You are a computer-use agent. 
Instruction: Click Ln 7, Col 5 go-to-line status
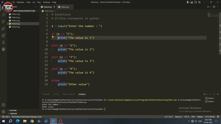(169, 117)
